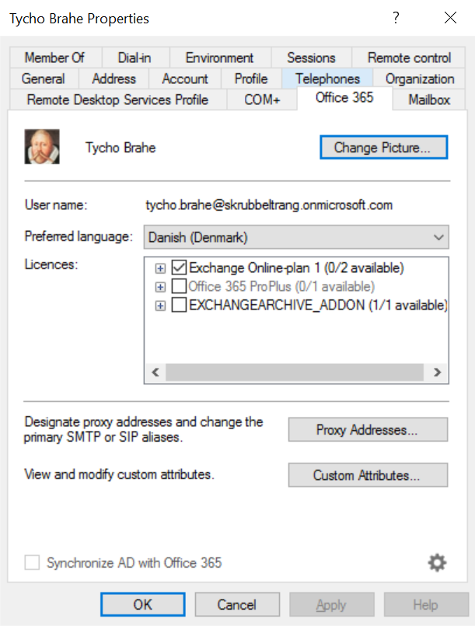The width and height of the screenshot is (475, 626).
Task: Click the Change Picture button
Action: click(383, 147)
